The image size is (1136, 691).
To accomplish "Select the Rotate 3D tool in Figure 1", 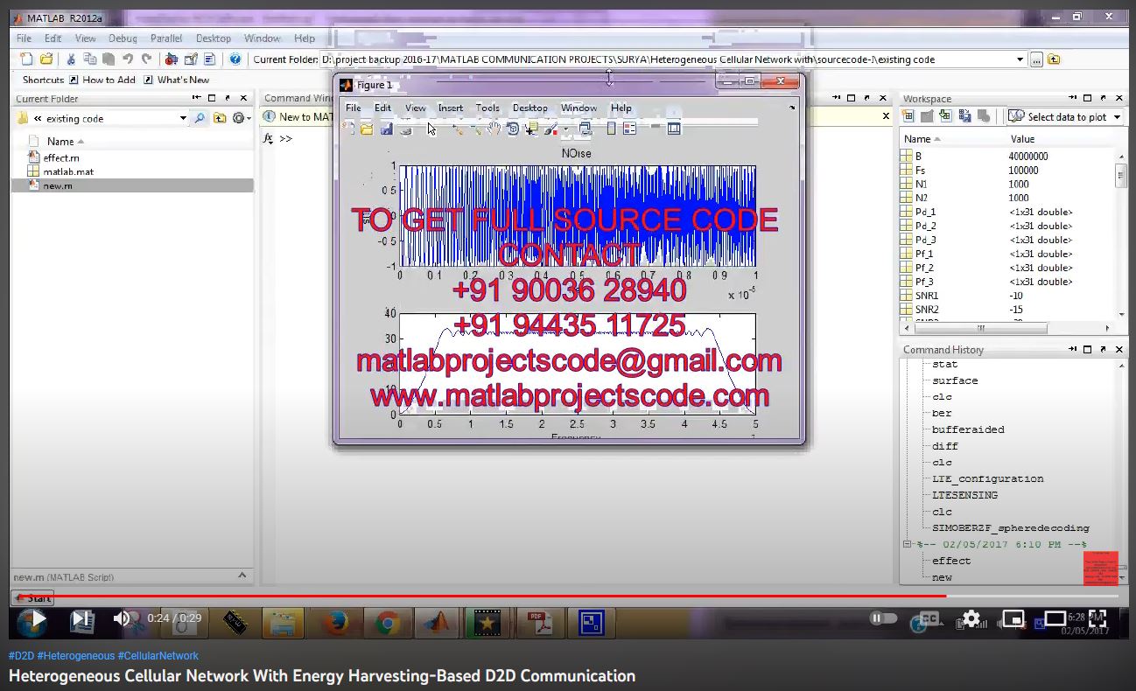I will [513, 129].
